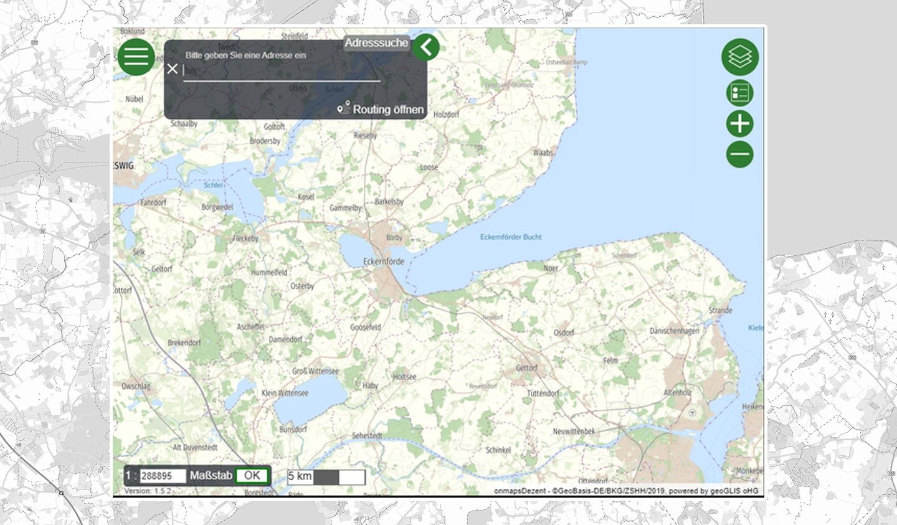
Task: Open the hamburger main menu
Action: (136, 57)
